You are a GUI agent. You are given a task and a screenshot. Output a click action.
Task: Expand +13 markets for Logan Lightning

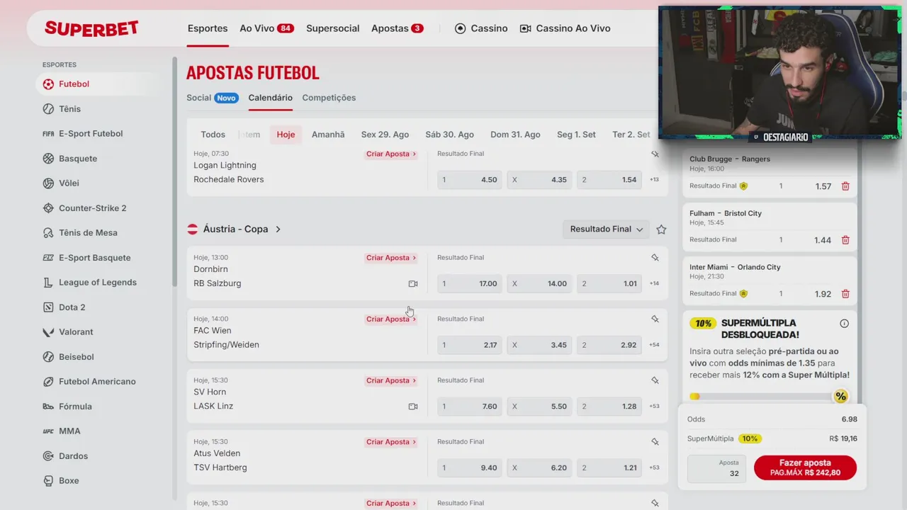654,180
